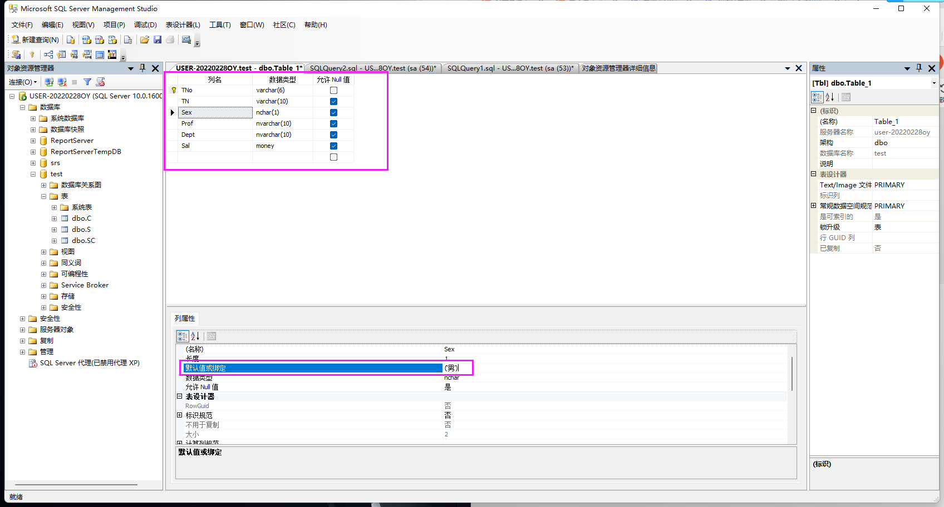This screenshot has height=507, width=944.
Task: Open the 连接(O) dropdown in Object Explorer
Action: 23,82
